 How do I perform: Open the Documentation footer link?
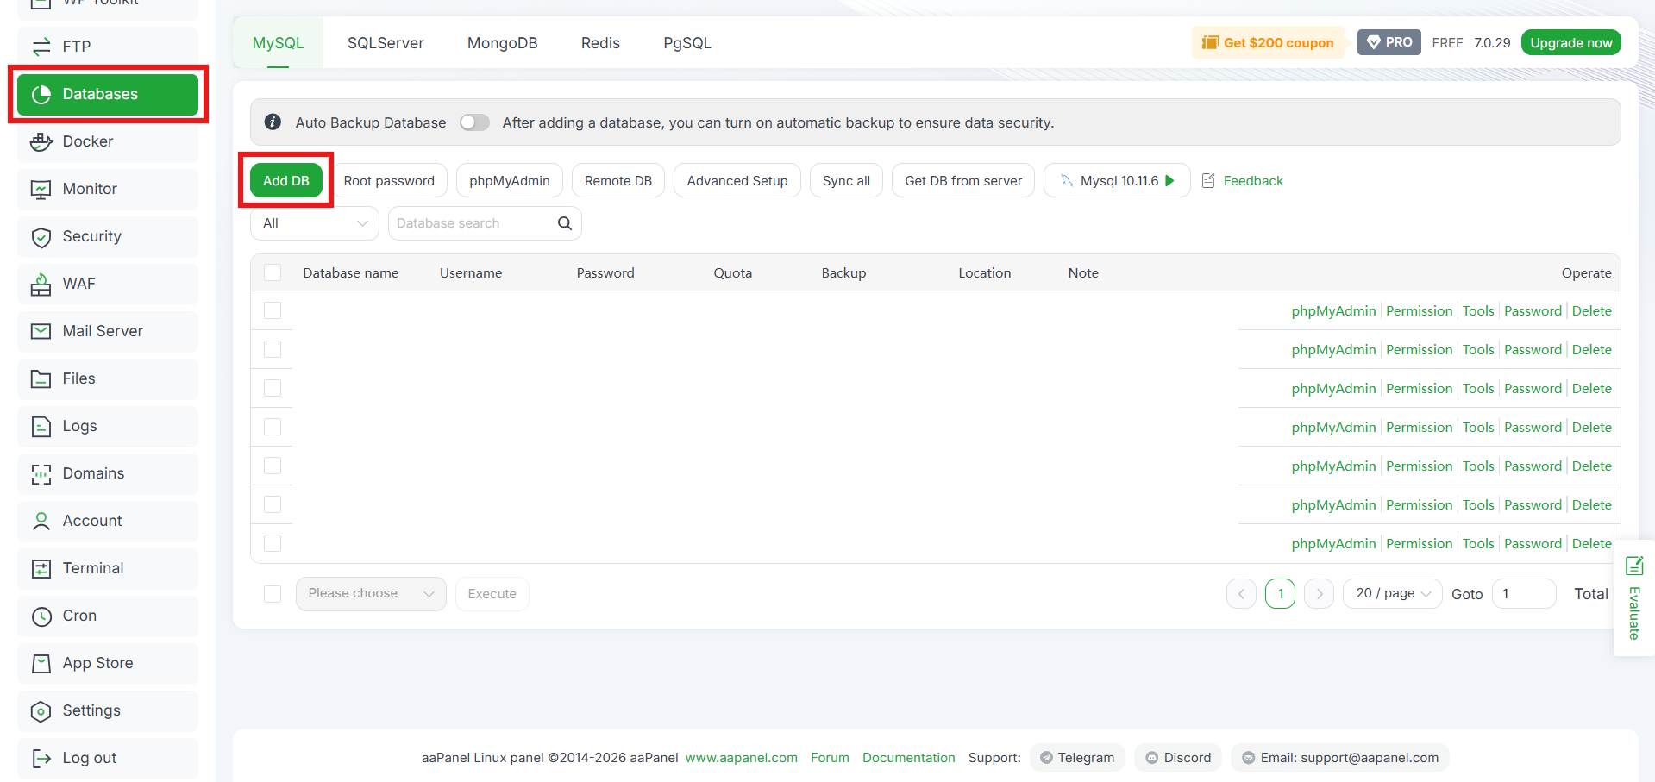909,758
